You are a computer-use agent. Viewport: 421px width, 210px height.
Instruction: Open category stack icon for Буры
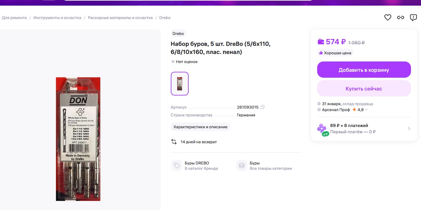pyautogui.click(x=241, y=165)
